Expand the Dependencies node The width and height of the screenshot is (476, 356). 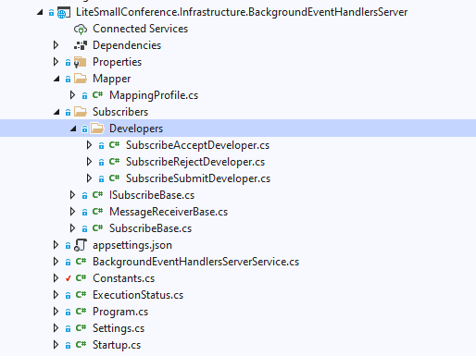56,45
